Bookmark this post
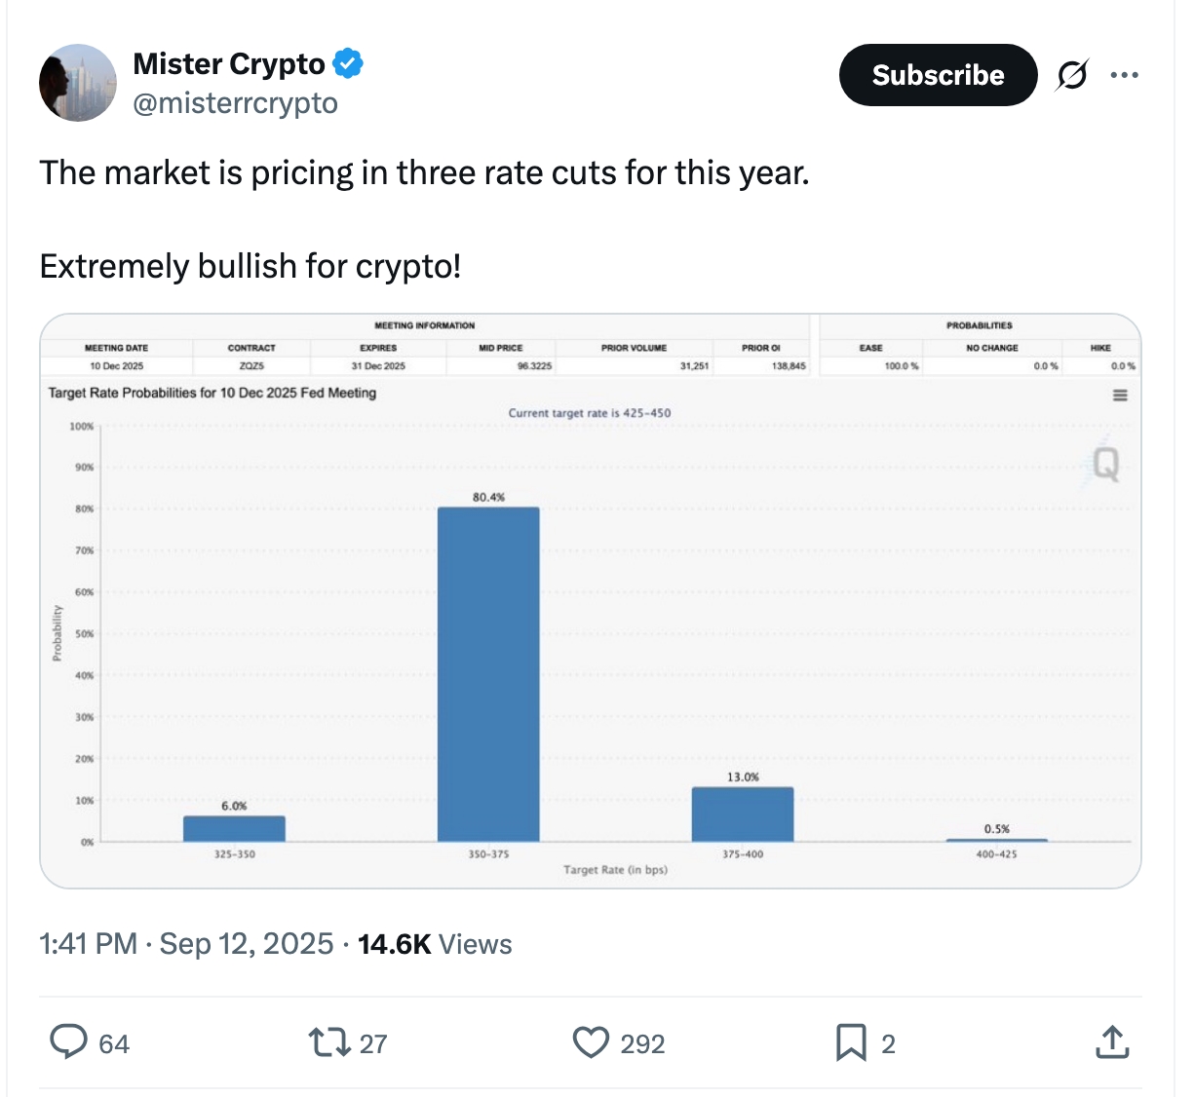The image size is (1194, 1097). [850, 1042]
